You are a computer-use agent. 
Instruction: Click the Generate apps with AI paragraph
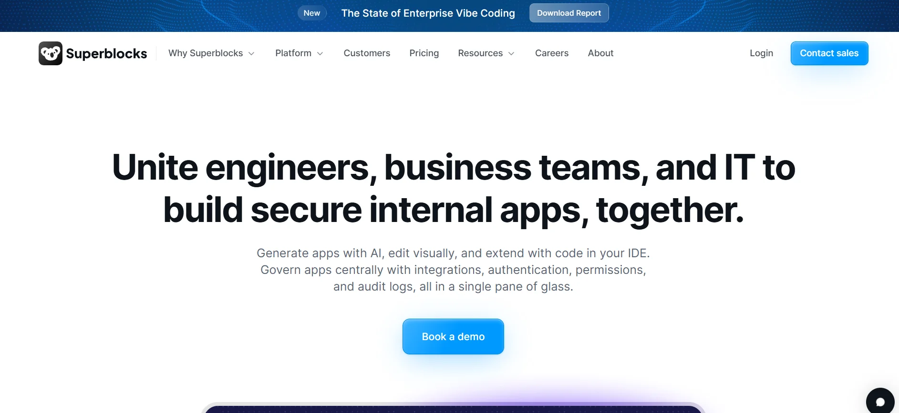[x=453, y=270]
